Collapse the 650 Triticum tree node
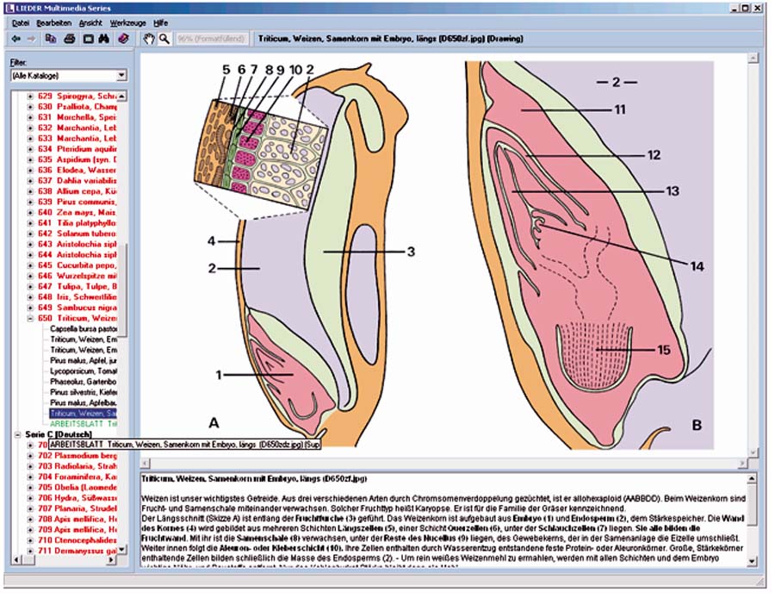 point(31,317)
